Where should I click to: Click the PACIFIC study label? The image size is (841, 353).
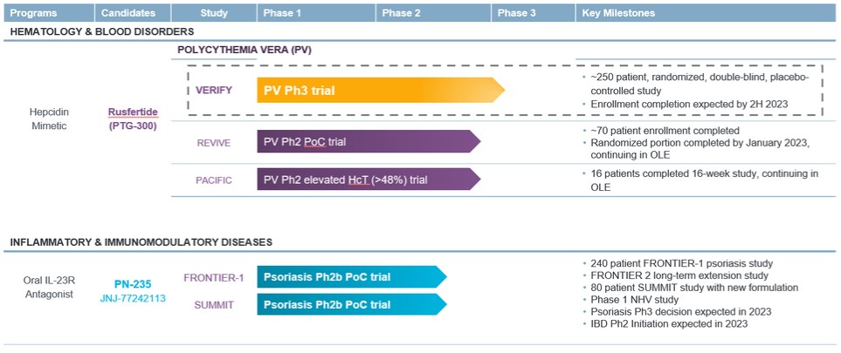point(213,180)
